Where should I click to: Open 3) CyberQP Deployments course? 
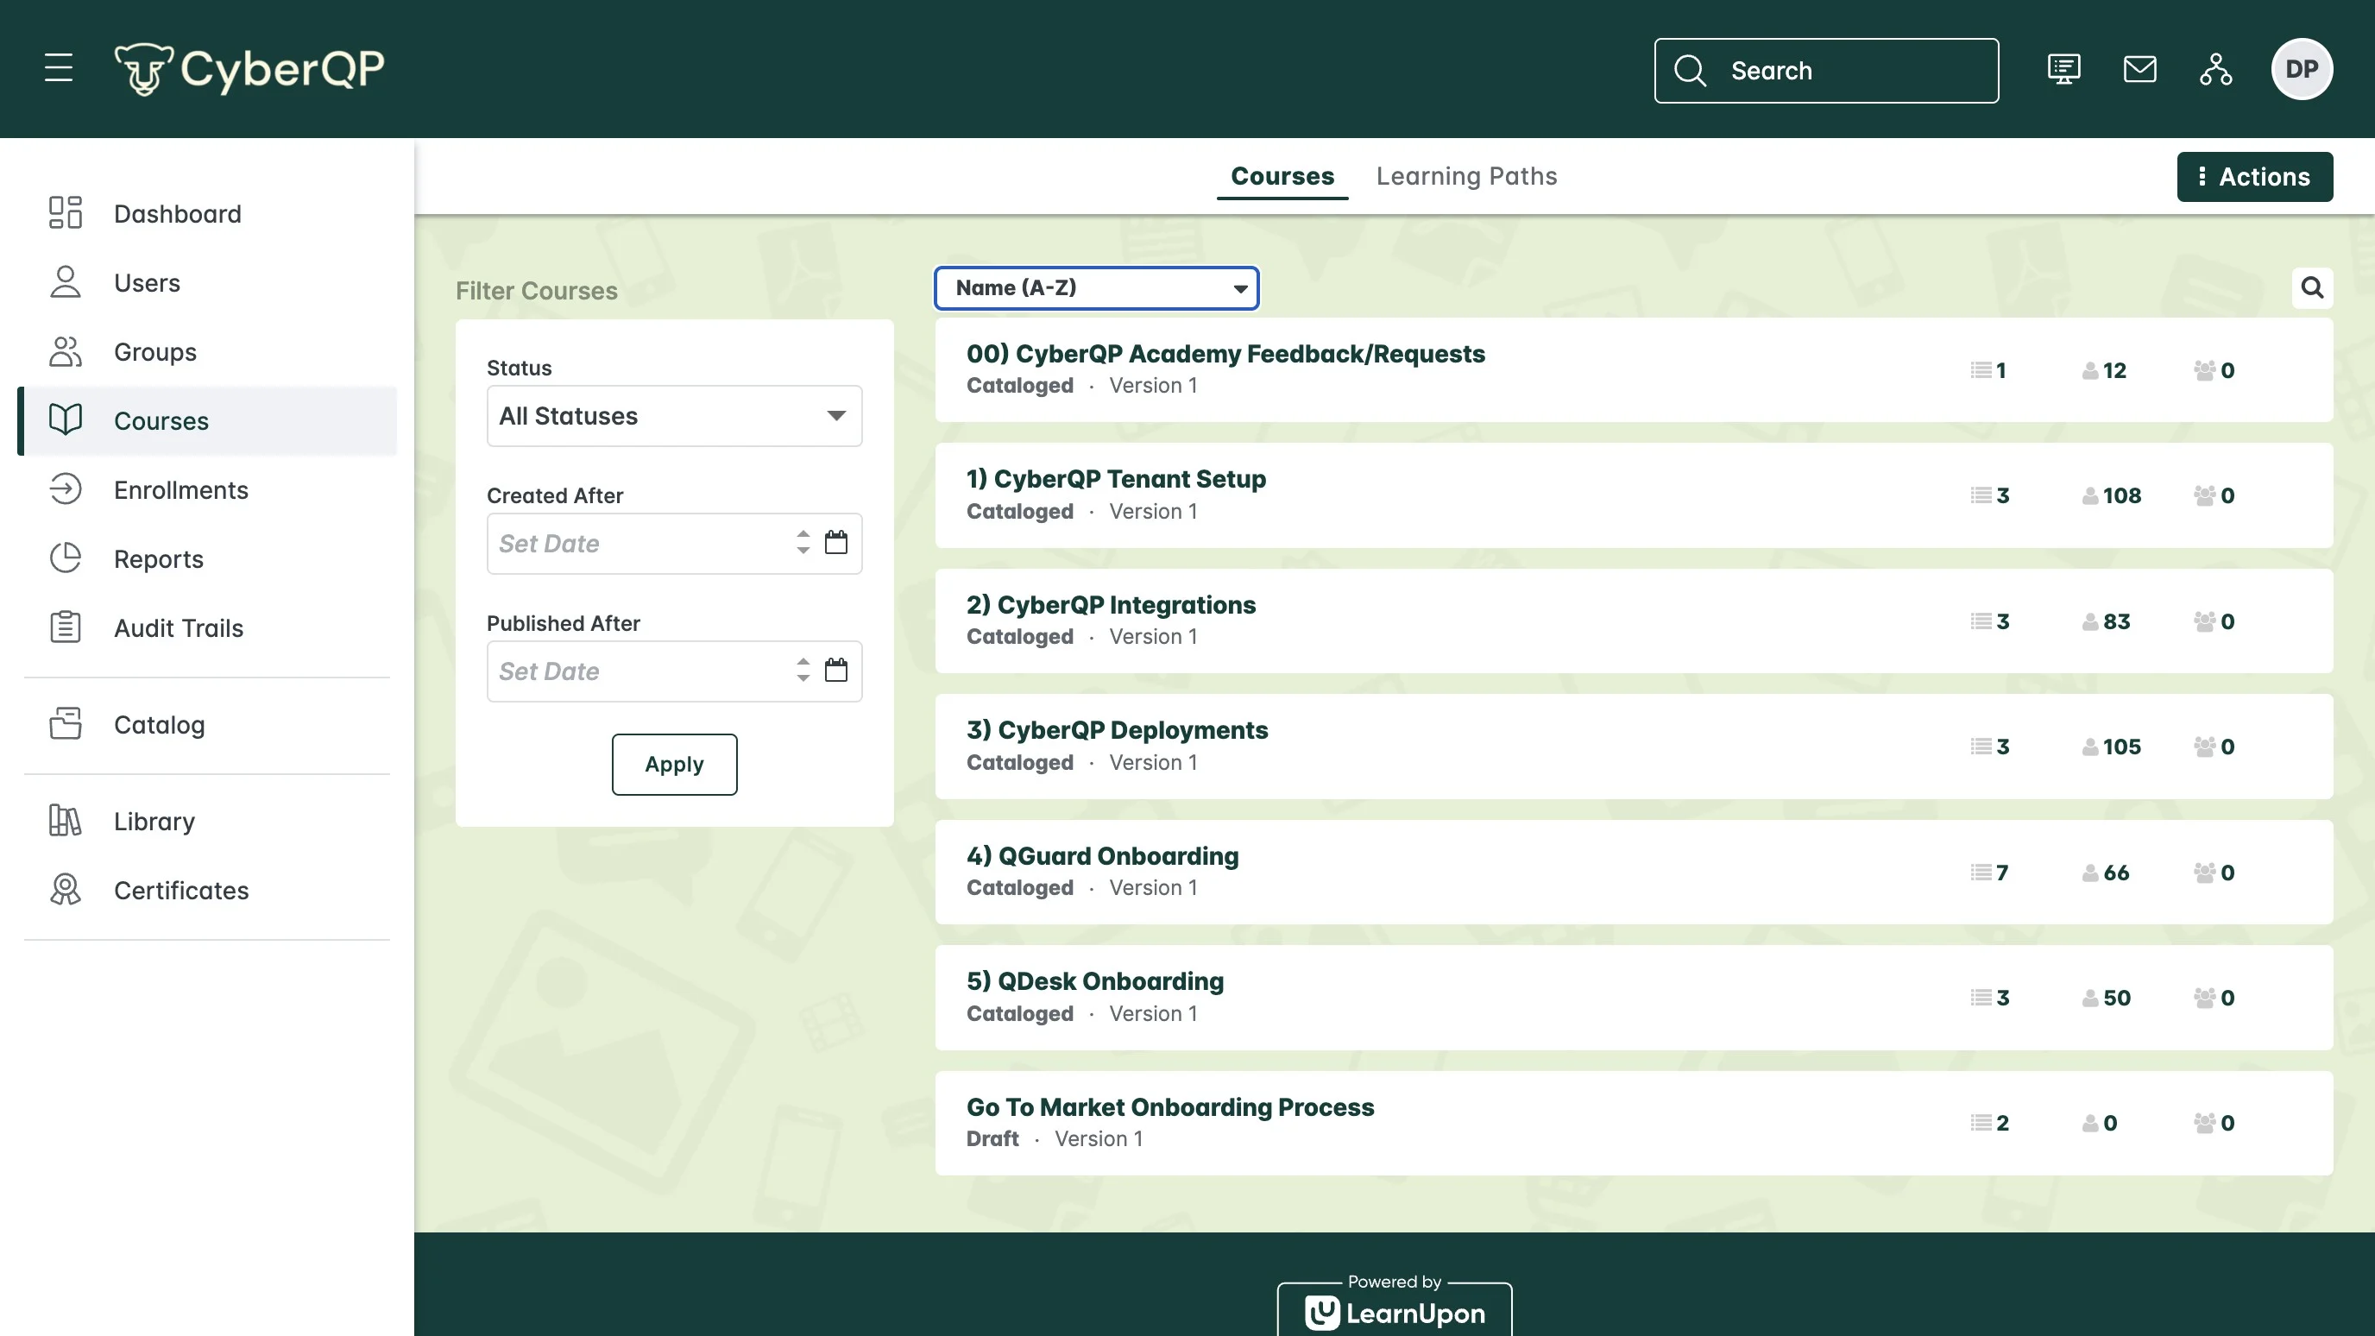point(1117,730)
